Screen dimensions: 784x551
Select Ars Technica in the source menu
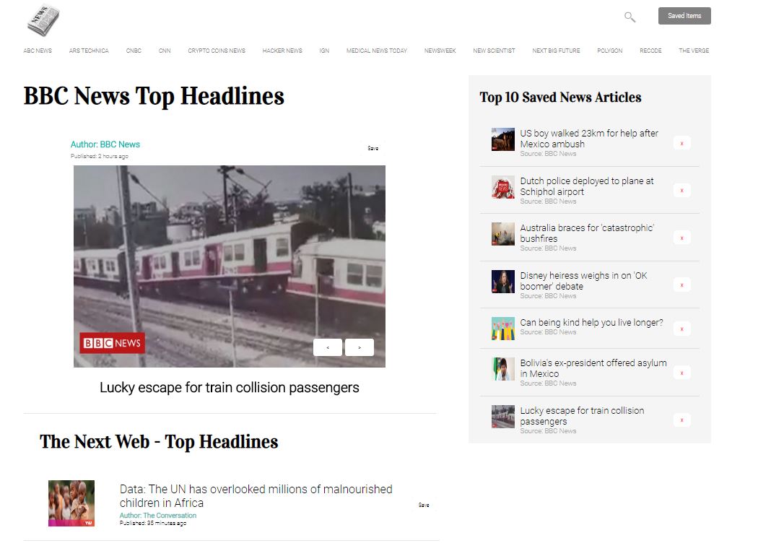89,51
